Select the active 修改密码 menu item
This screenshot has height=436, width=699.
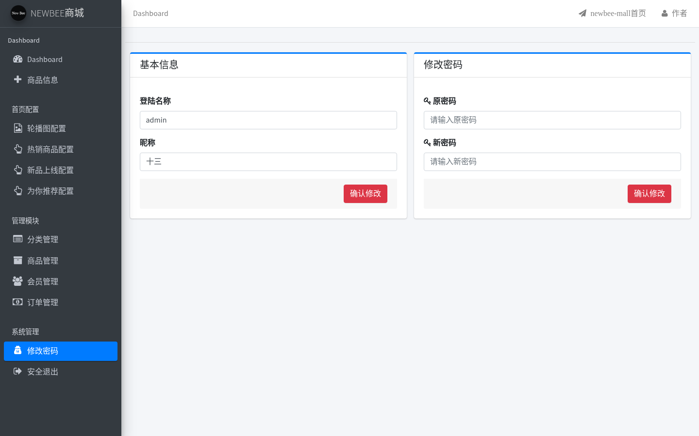(61, 351)
